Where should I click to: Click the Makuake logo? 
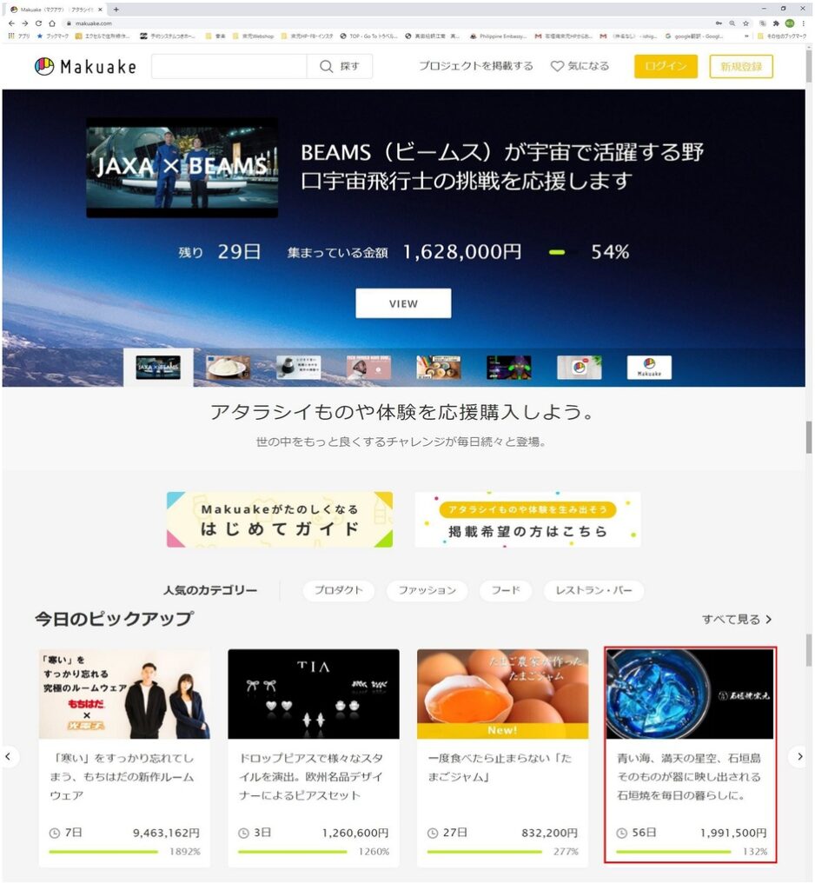[x=85, y=66]
